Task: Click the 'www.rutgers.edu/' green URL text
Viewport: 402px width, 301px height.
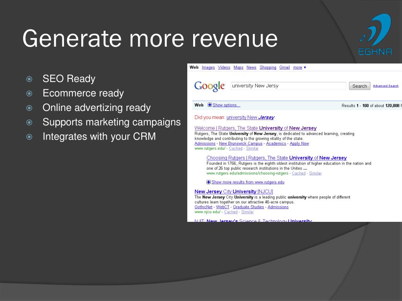Action: (x=210, y=149)
